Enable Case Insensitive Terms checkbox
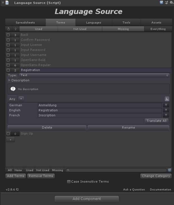The image size is (174, 205). 69,182
